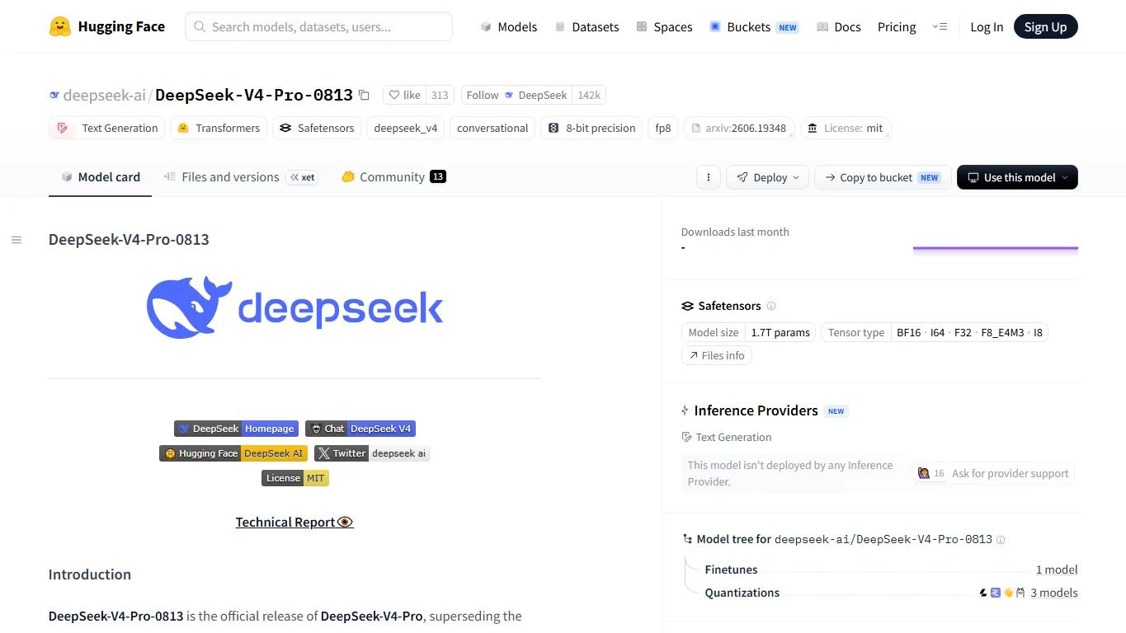Filter by Safetensors tag
Screen dimensions: 1126x633
pos(317,128)
